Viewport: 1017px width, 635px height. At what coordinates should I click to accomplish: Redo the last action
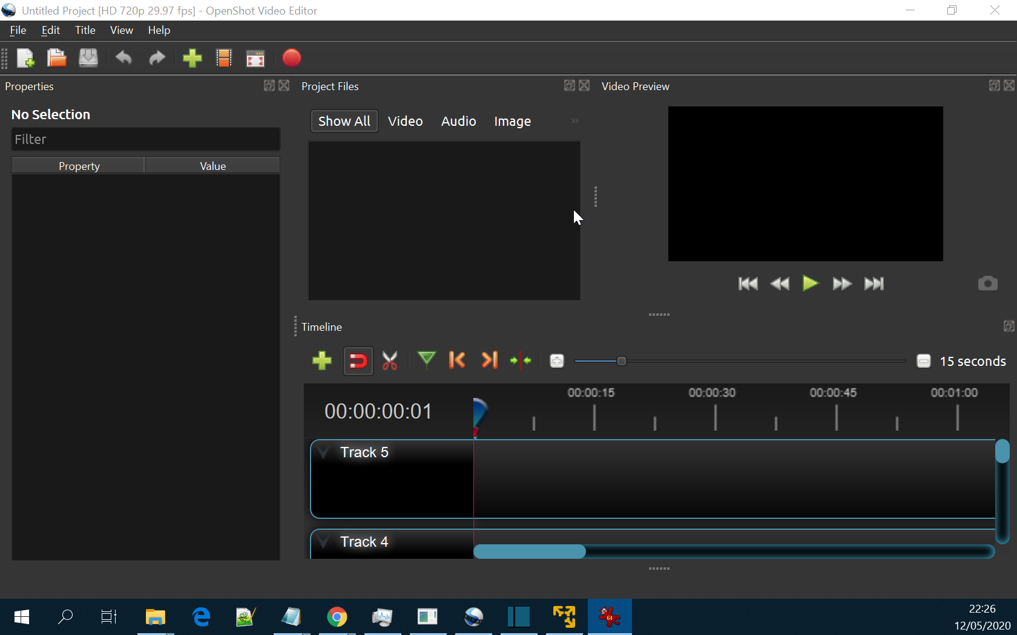[x=156, y=58]
